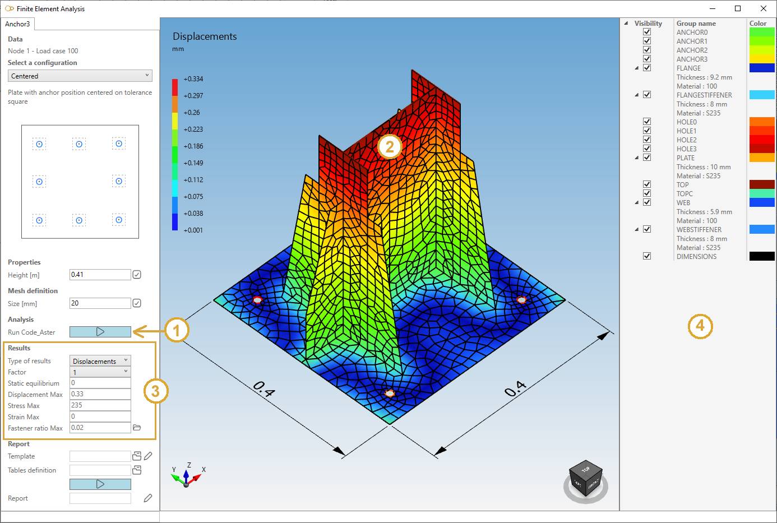This screenshot has width=777, height=523.
Task: Hide the HOLE0 group
Action: tap(647, 122)
